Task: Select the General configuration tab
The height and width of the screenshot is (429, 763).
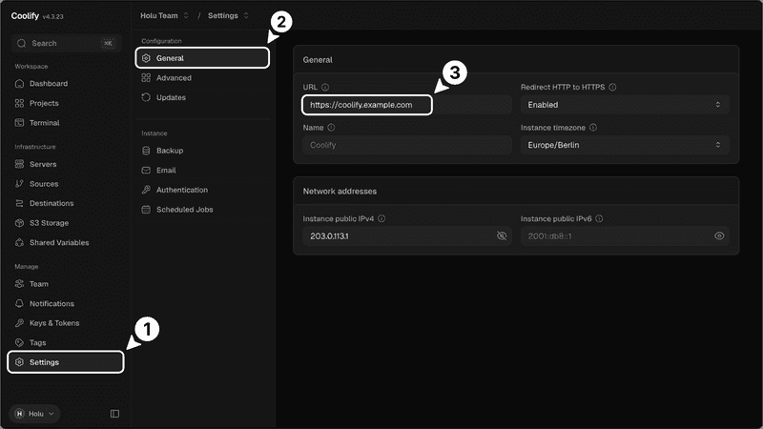Action: coord(202,58)
